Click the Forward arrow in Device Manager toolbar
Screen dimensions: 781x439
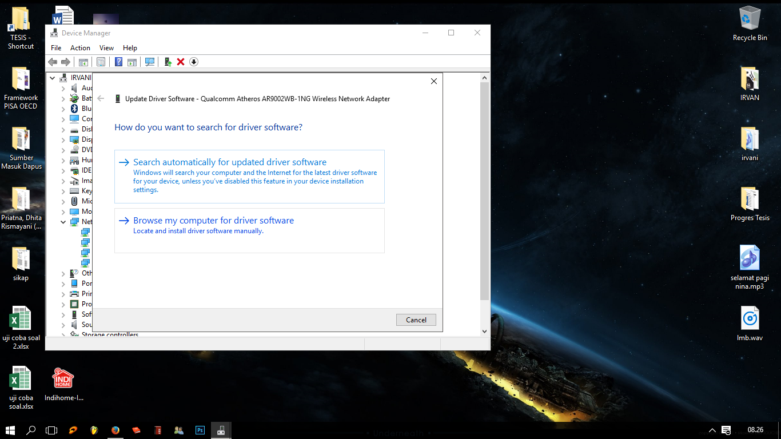pyautogui.click(x=66, y=62)
